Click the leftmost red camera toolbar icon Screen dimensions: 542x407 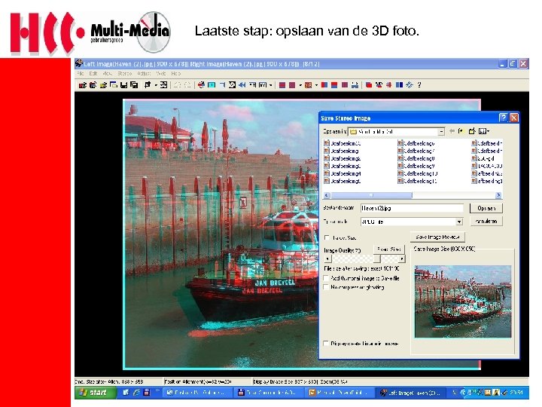82,84
